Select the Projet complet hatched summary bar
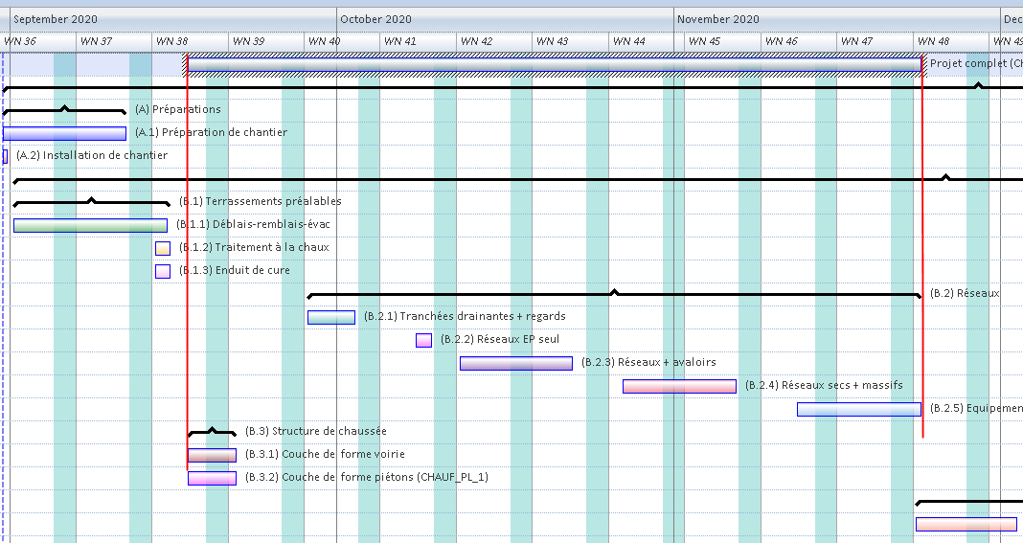 pyautogui.click(x=554, y=64)
